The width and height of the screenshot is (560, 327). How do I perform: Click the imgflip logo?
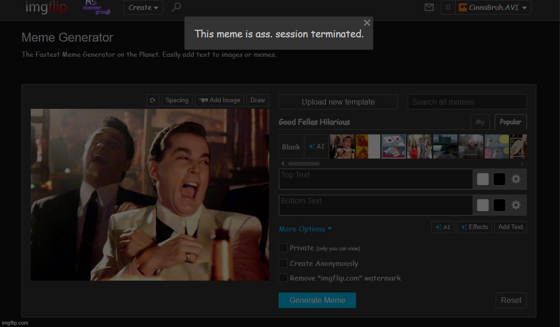pos(46,7)
